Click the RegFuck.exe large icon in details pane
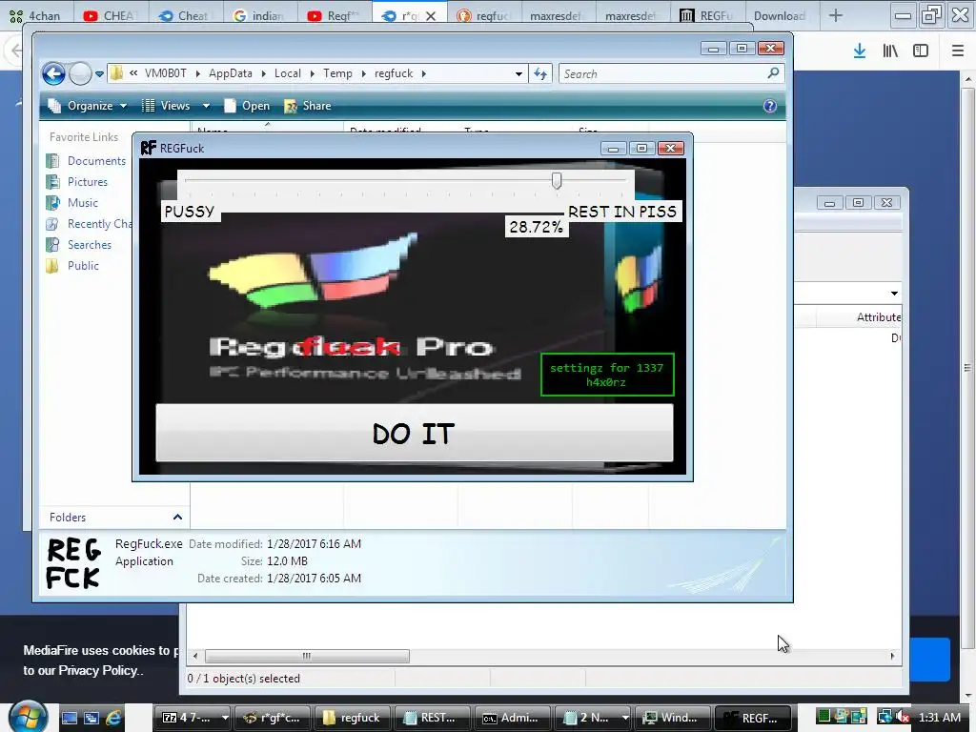Screen dimensions: 976x732 [74, 564]
